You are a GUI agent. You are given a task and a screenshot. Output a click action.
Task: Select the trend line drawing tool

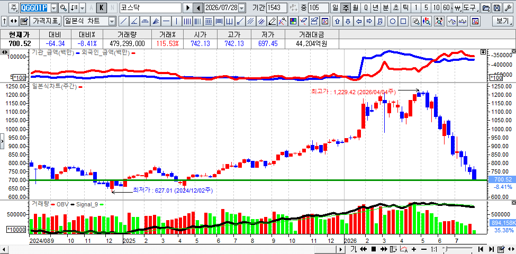click(123, 21)
